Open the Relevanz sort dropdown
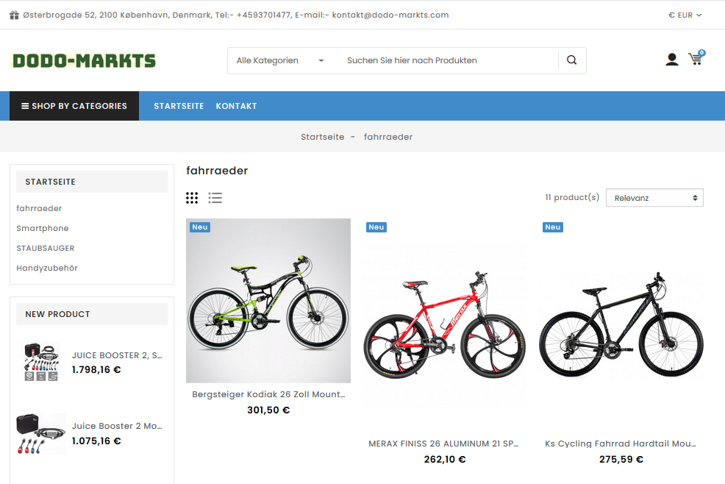725x484 pixels. pyautogui.click(x=654, y=198)
